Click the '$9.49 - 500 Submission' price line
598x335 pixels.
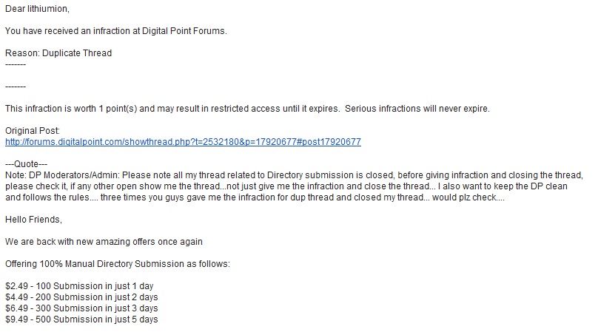click(81, 319)
